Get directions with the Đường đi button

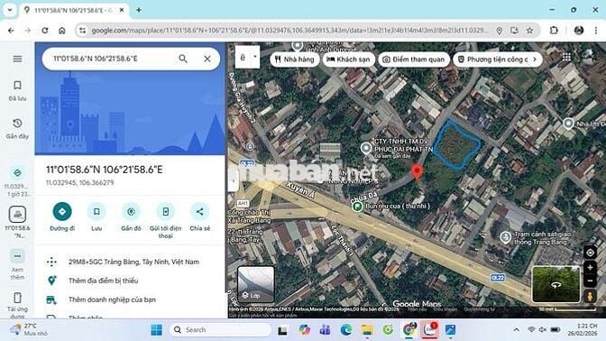pyautogui.click(x=62, y=217)
